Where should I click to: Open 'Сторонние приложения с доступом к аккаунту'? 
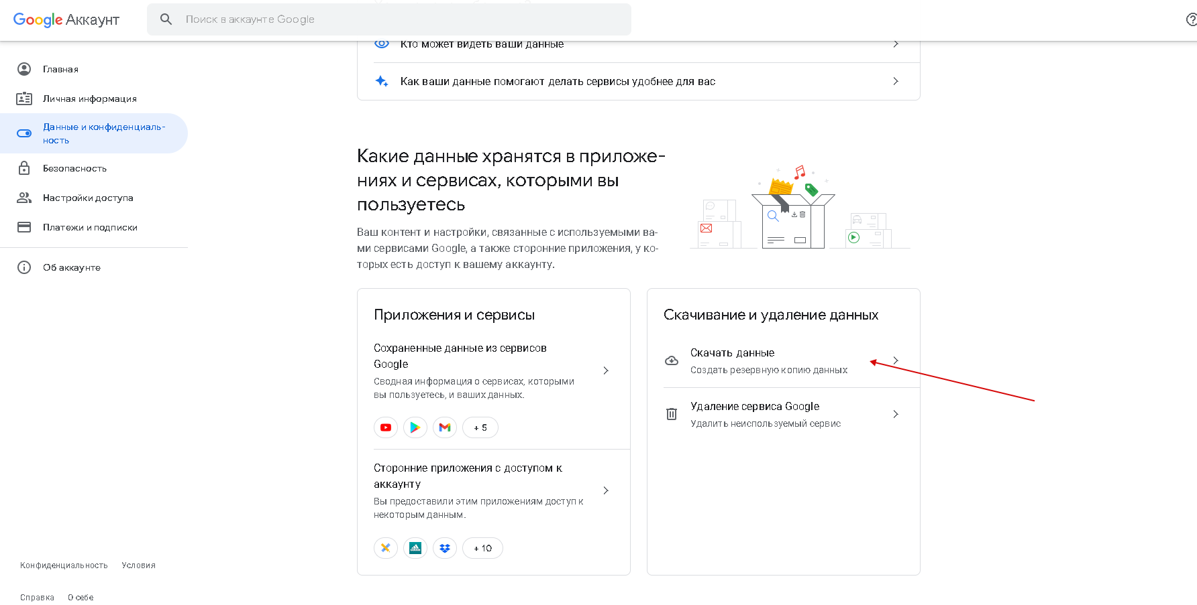pos(468,476)
